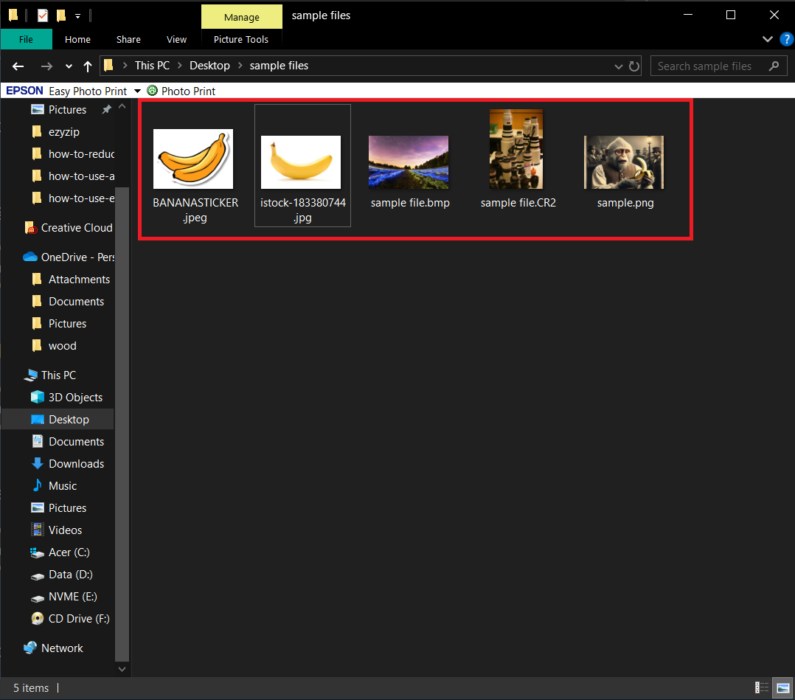The width and height of the screenshot is (795, 700).
Task: Expand the ribbon using the chevron
Action: [768, 39]
